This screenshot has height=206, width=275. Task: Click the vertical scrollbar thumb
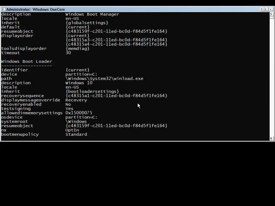[x=271, y=17]
